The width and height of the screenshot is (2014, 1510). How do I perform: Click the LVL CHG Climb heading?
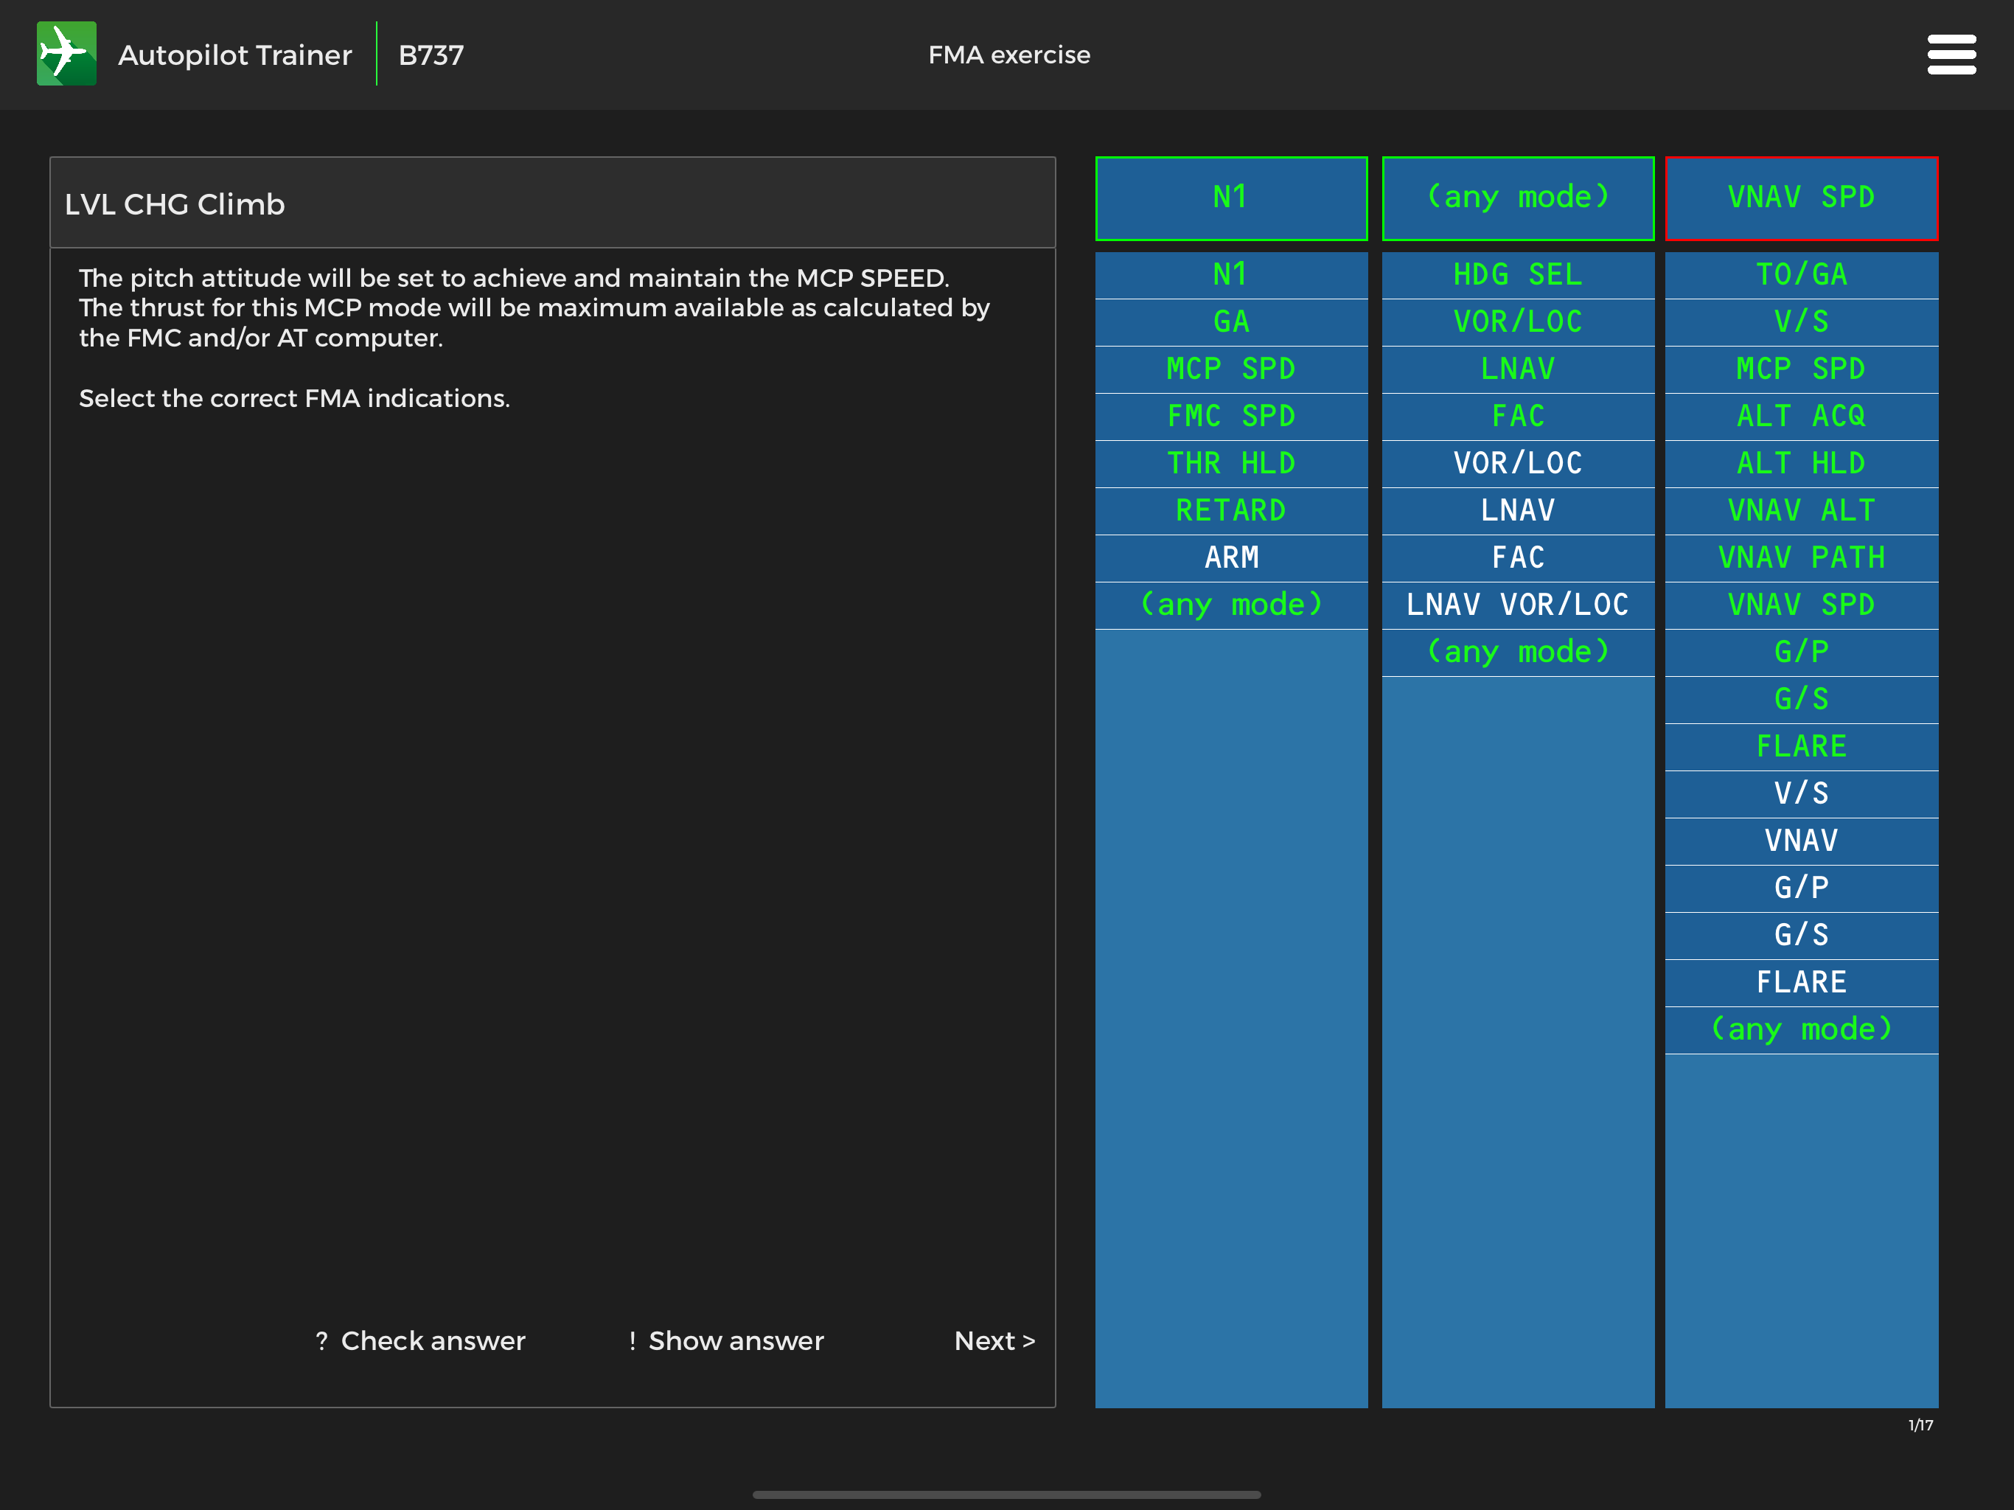coord(175,204)
